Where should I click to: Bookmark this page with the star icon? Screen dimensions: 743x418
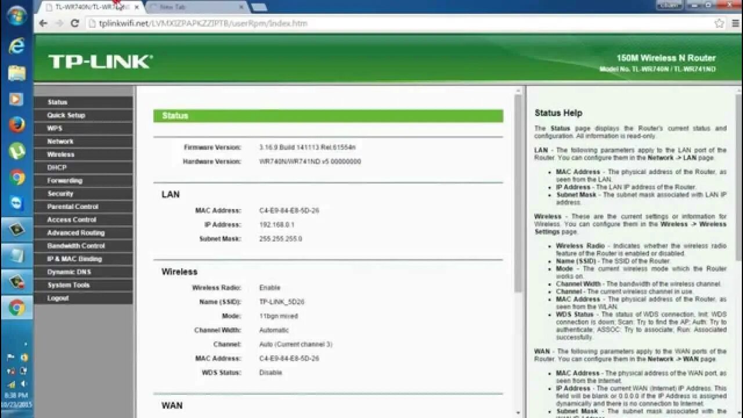719,23
